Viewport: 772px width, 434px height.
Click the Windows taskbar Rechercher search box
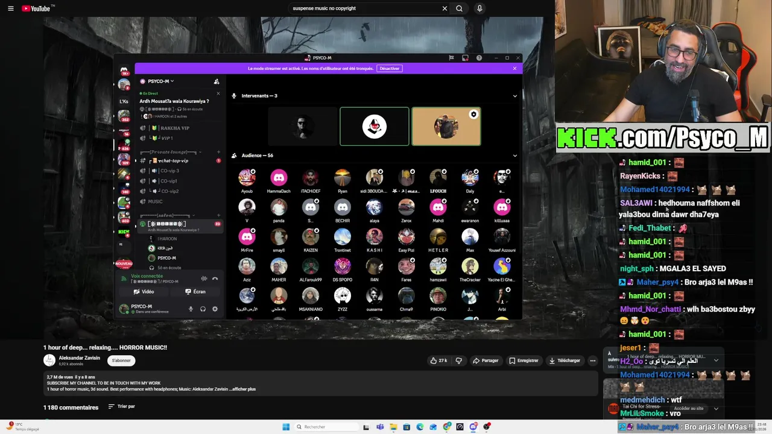(x=326, y=427)
